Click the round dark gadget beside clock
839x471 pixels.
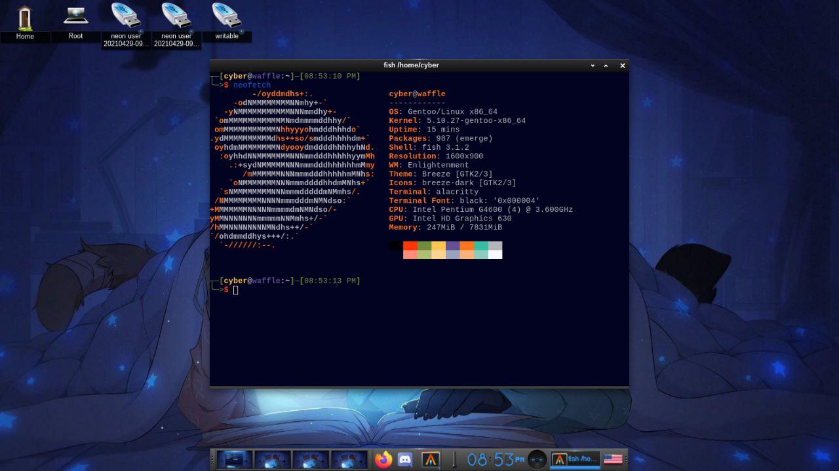[x=537, y=459]
